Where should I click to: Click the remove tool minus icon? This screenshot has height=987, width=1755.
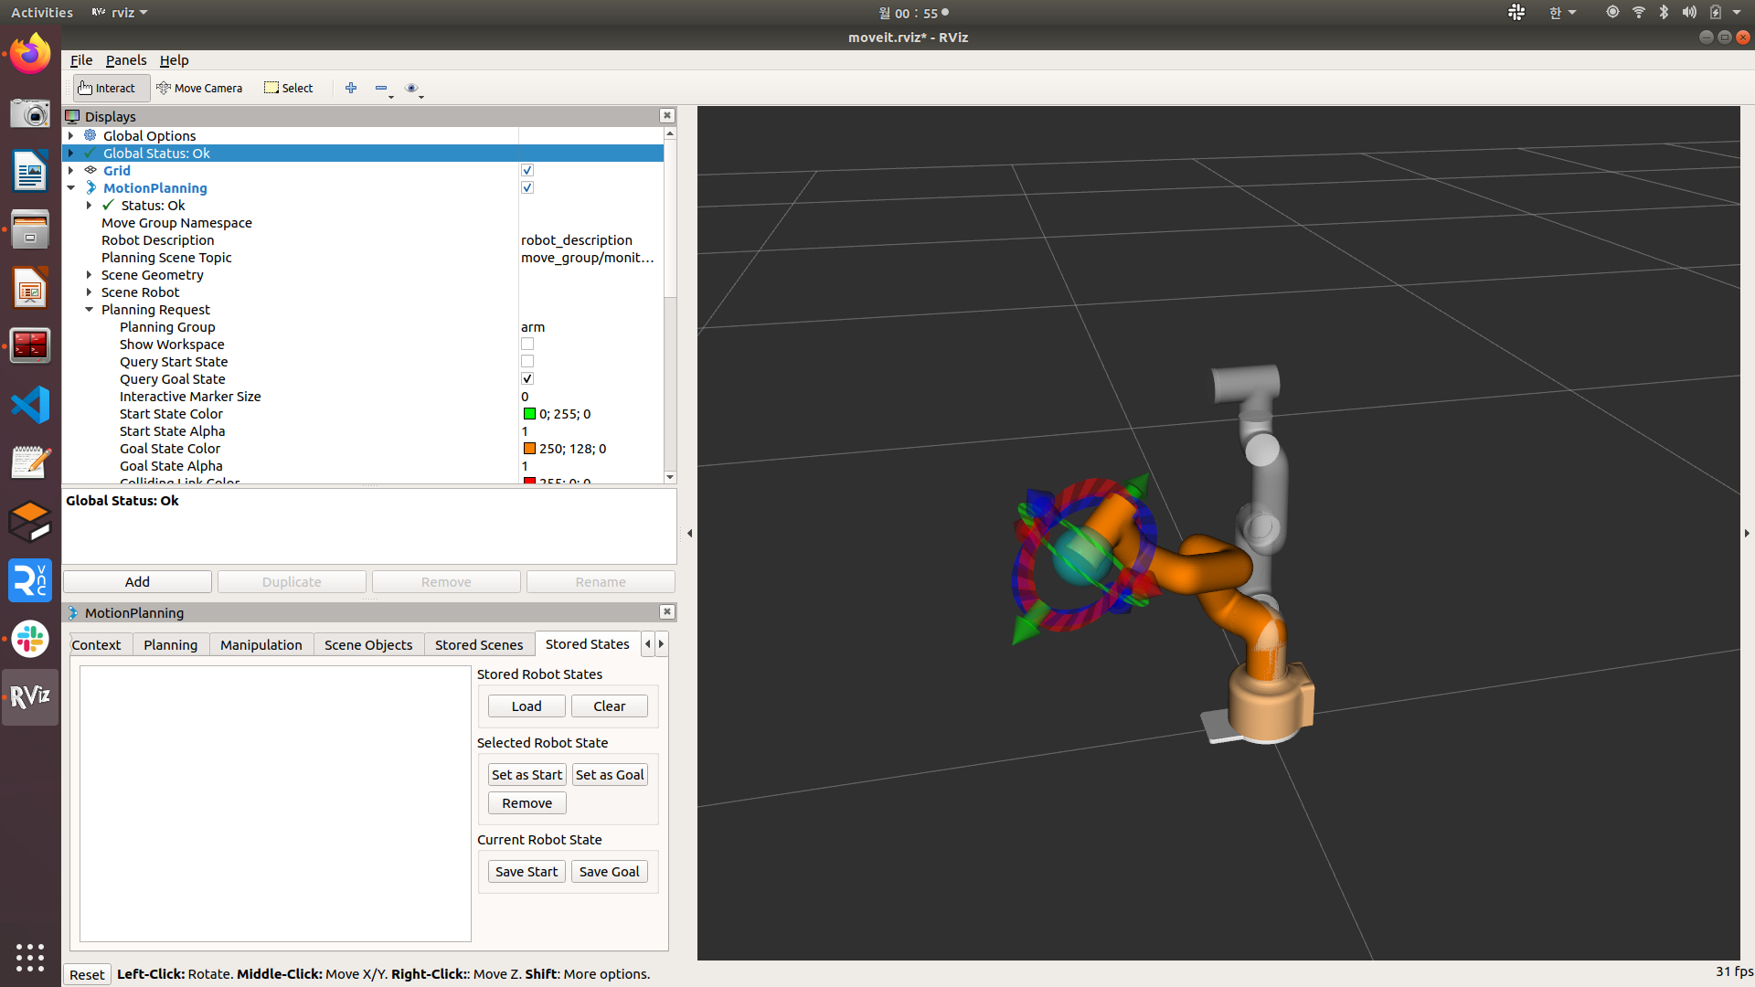click(381, 88)
